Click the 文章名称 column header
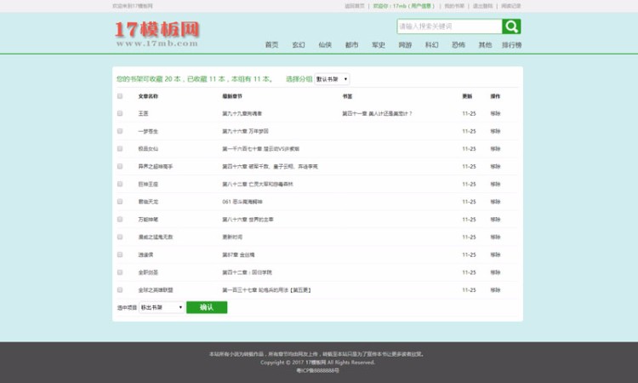638x383 pixels. pos(148,96)
